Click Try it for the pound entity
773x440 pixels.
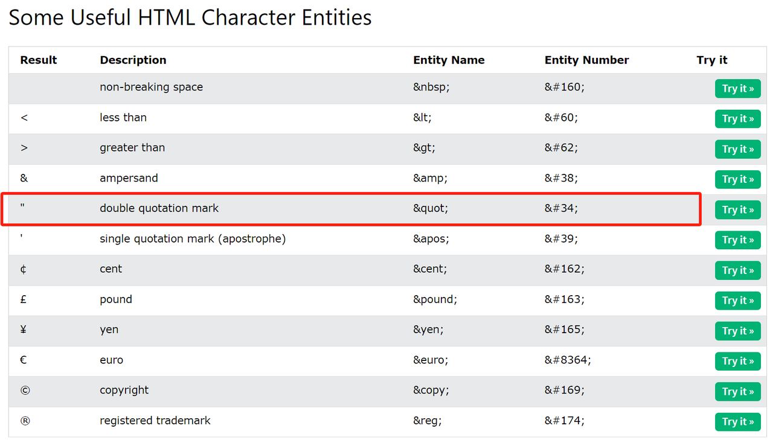[737, 301]
